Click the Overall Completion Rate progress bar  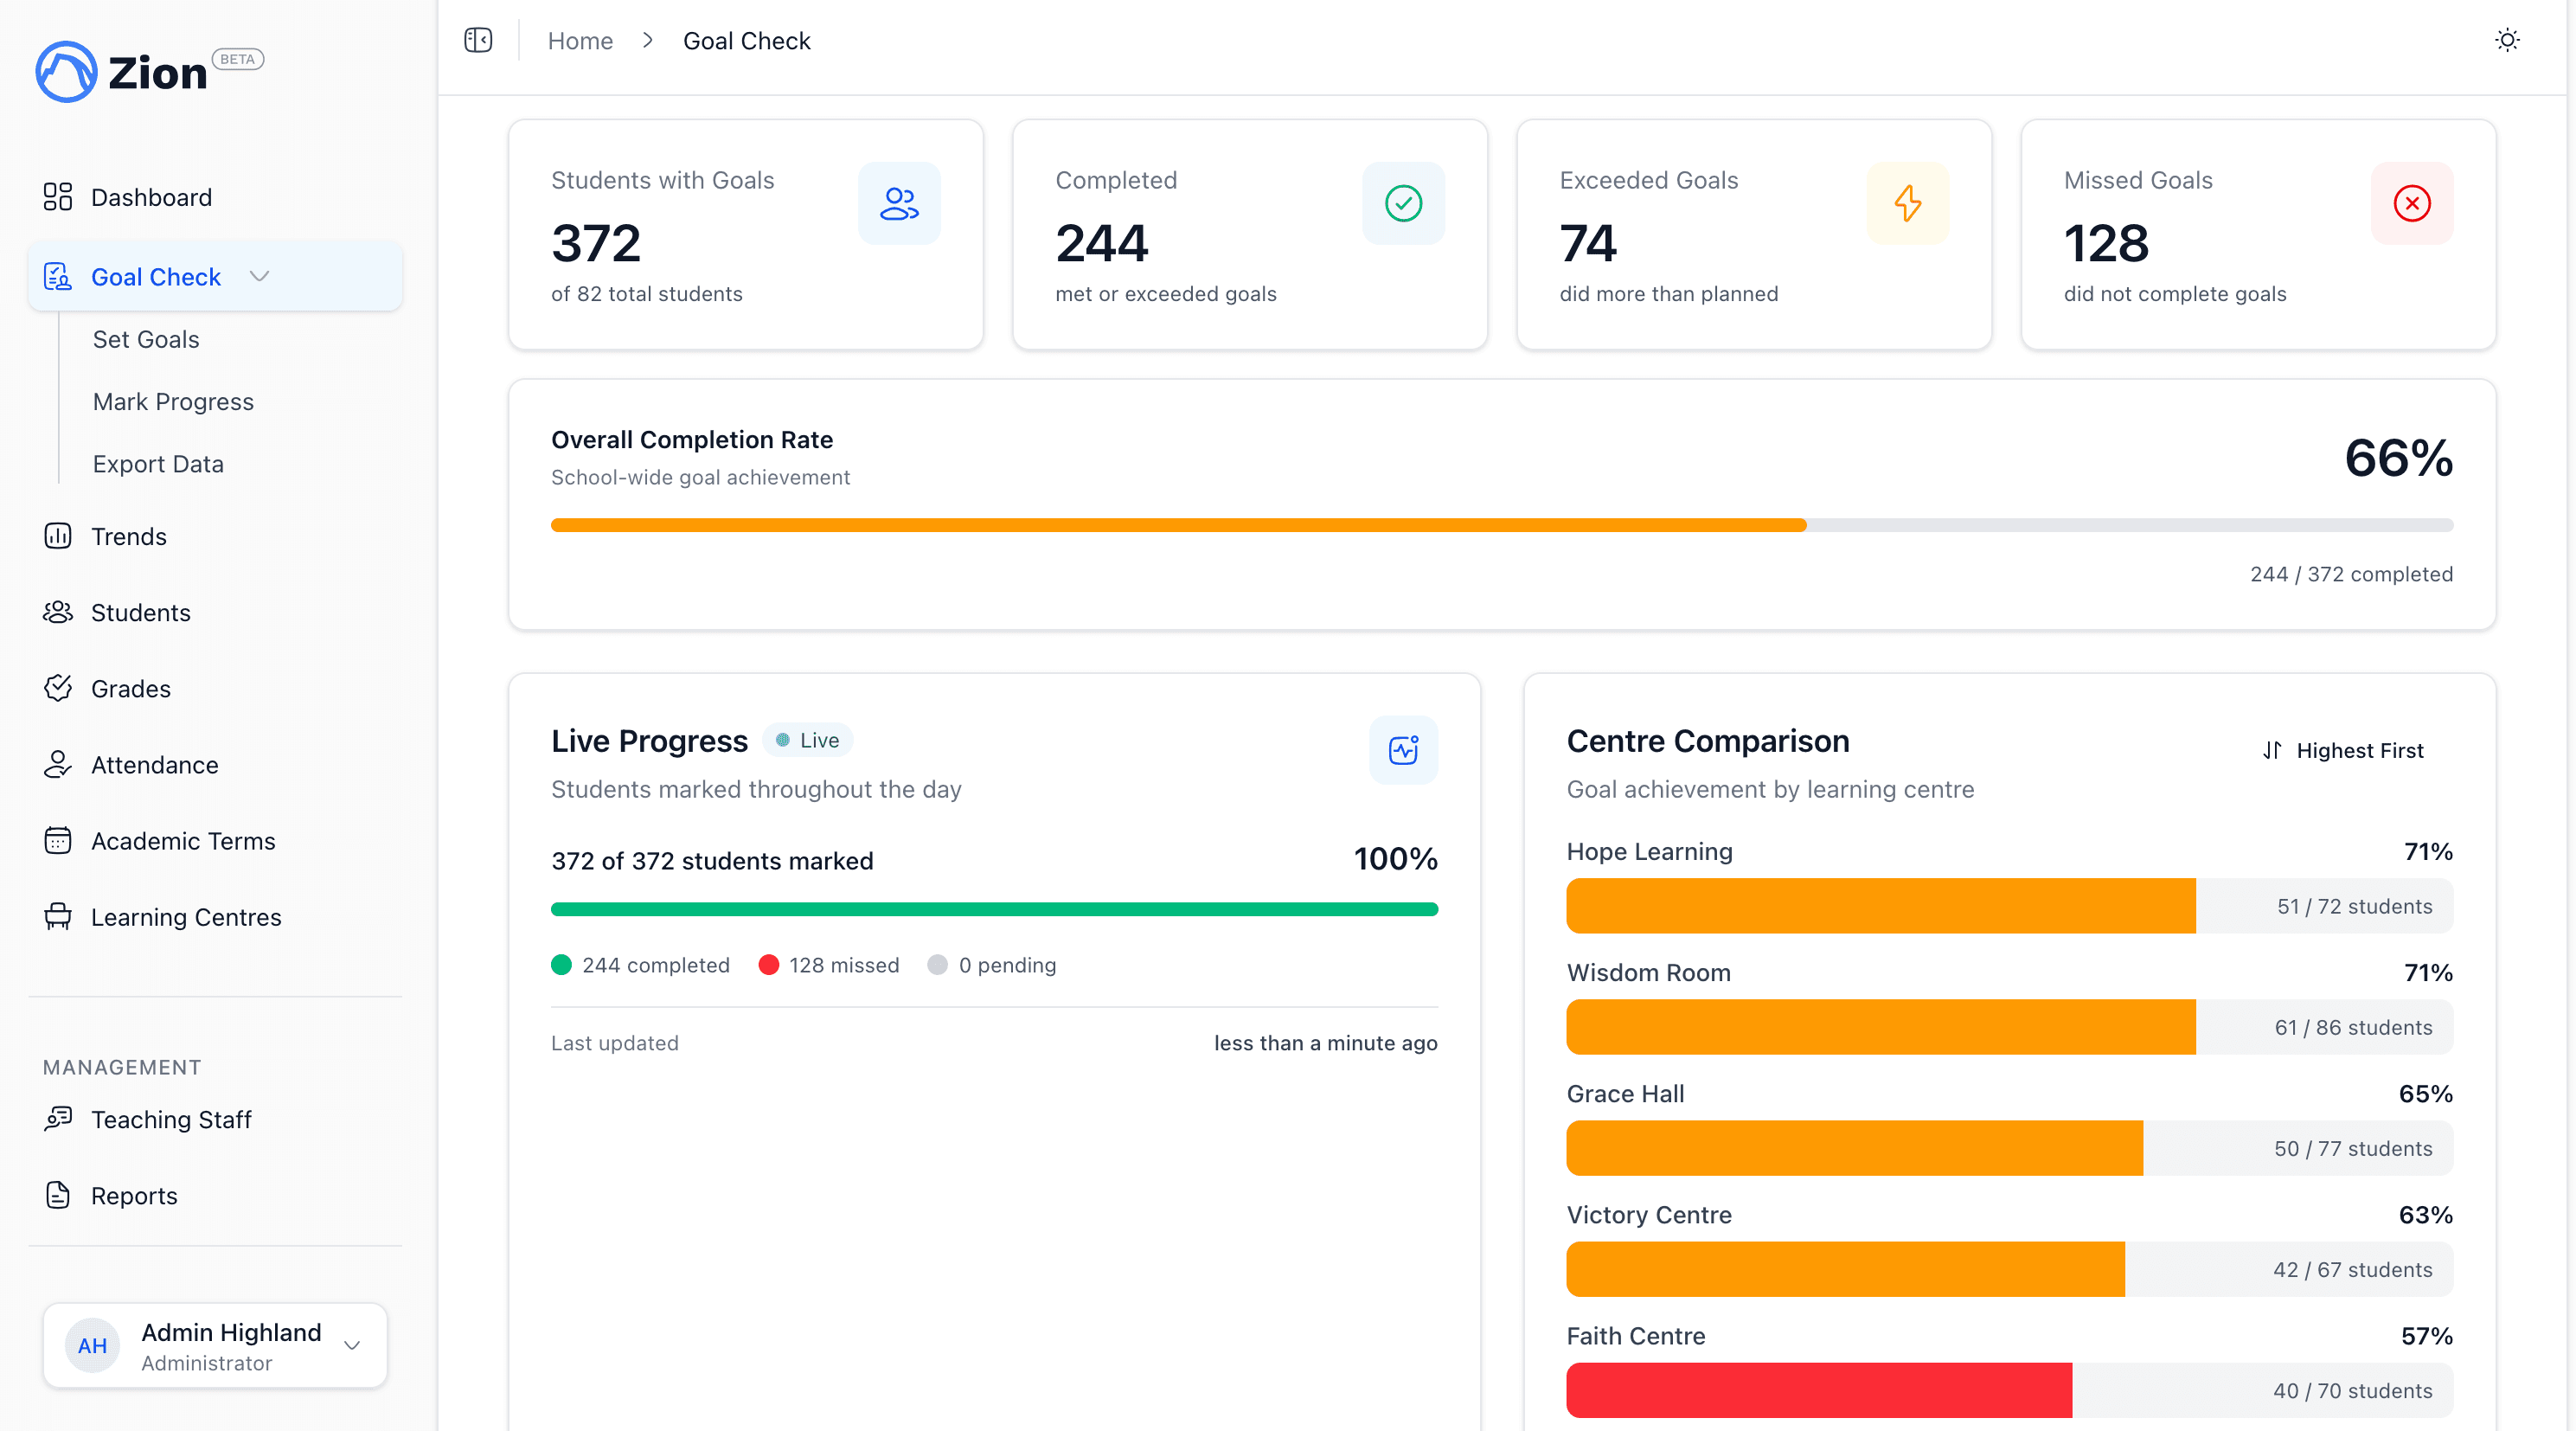click(x=1500, y=524)
